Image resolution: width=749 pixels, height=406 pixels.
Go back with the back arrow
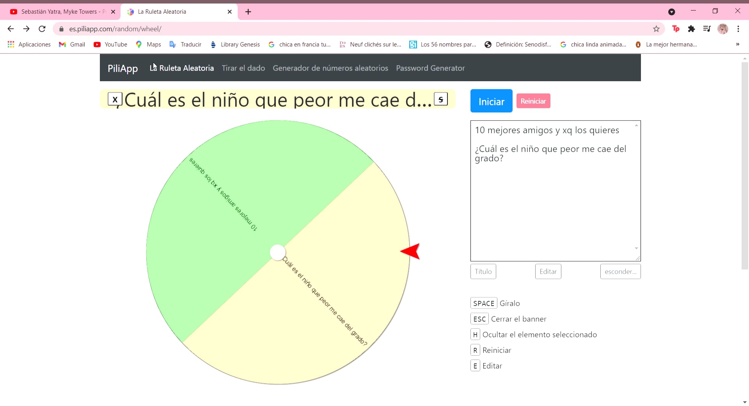coord(10,28)
